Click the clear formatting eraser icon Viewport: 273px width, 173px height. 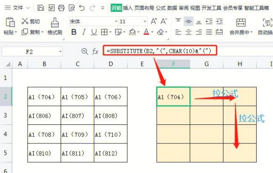point(160,32)
